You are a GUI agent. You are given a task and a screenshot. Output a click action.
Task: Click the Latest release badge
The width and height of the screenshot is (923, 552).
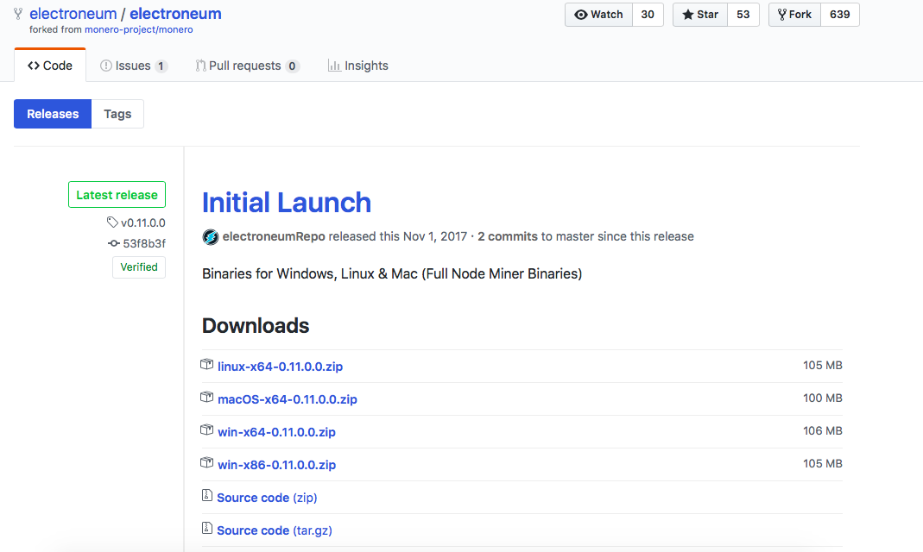[117, 195]
